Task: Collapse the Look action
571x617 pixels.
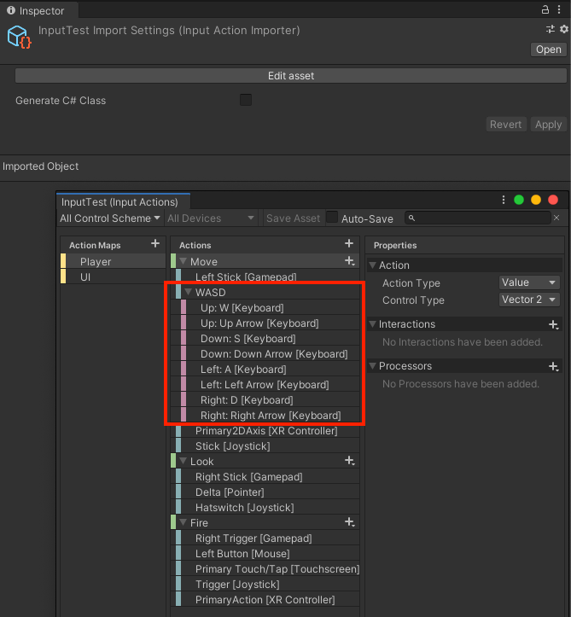Action: [x=183, y=461]
